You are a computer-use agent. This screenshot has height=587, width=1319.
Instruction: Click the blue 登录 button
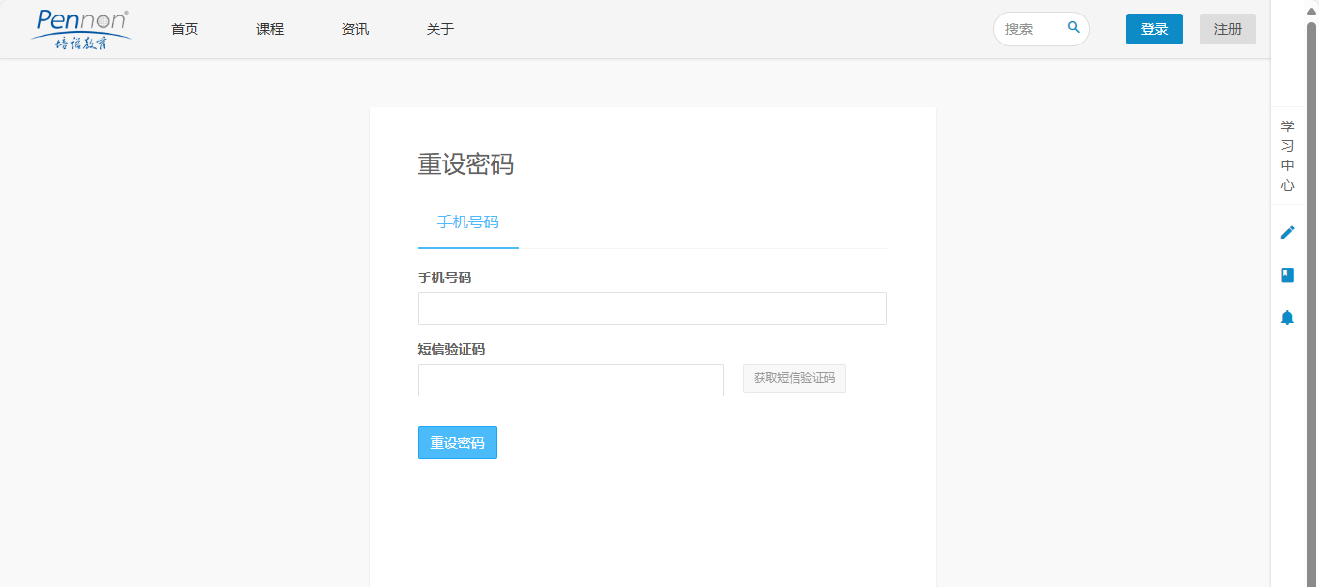point(1154,29)
